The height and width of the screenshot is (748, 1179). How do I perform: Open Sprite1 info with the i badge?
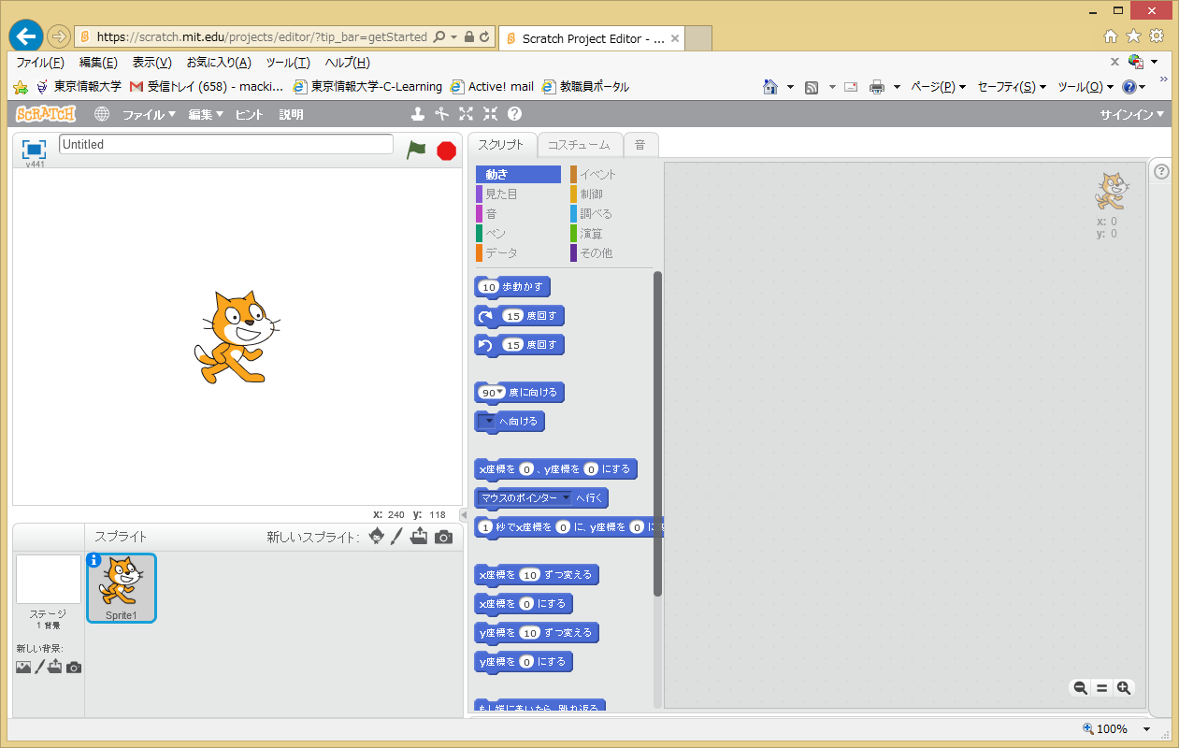(x=93, y=560)
